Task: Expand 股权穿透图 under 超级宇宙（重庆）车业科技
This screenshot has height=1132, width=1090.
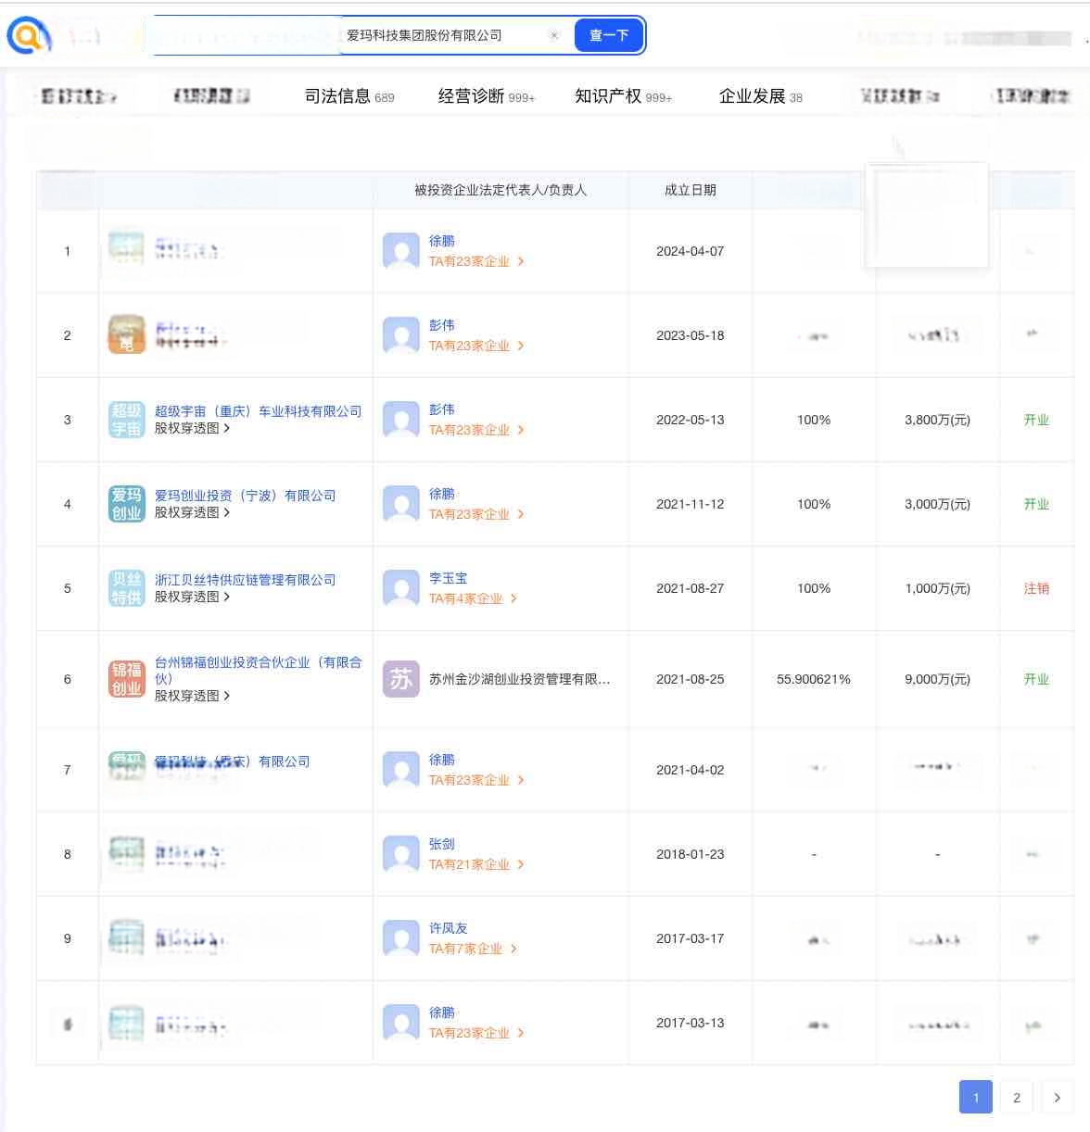Action: (x=192, y=428)
